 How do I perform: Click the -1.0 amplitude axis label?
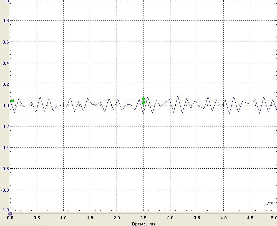tap(5, 210)
